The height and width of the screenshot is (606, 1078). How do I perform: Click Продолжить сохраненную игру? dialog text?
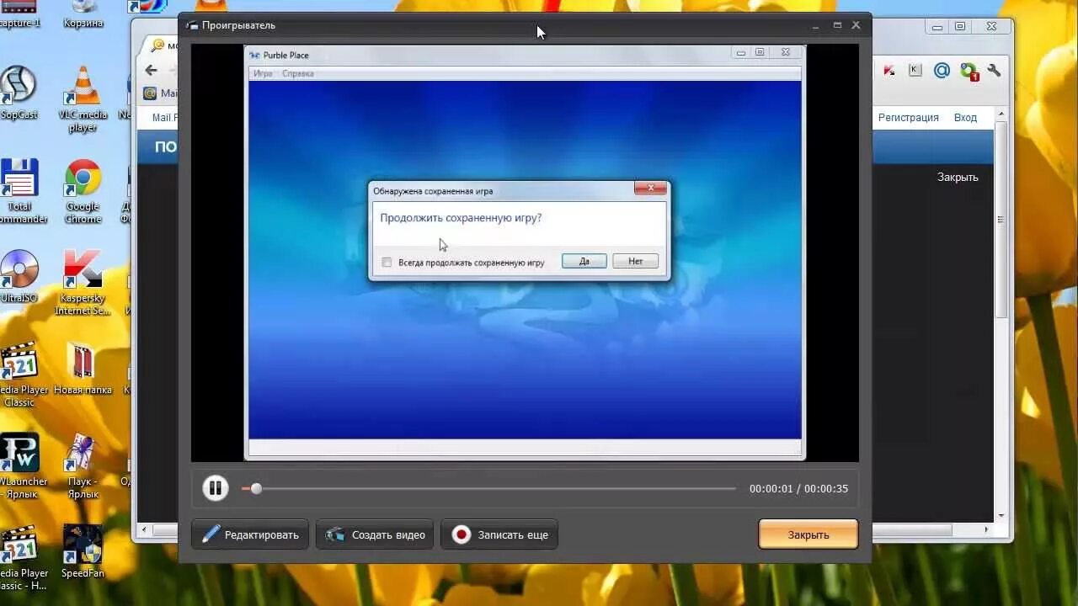coord(461,218)
